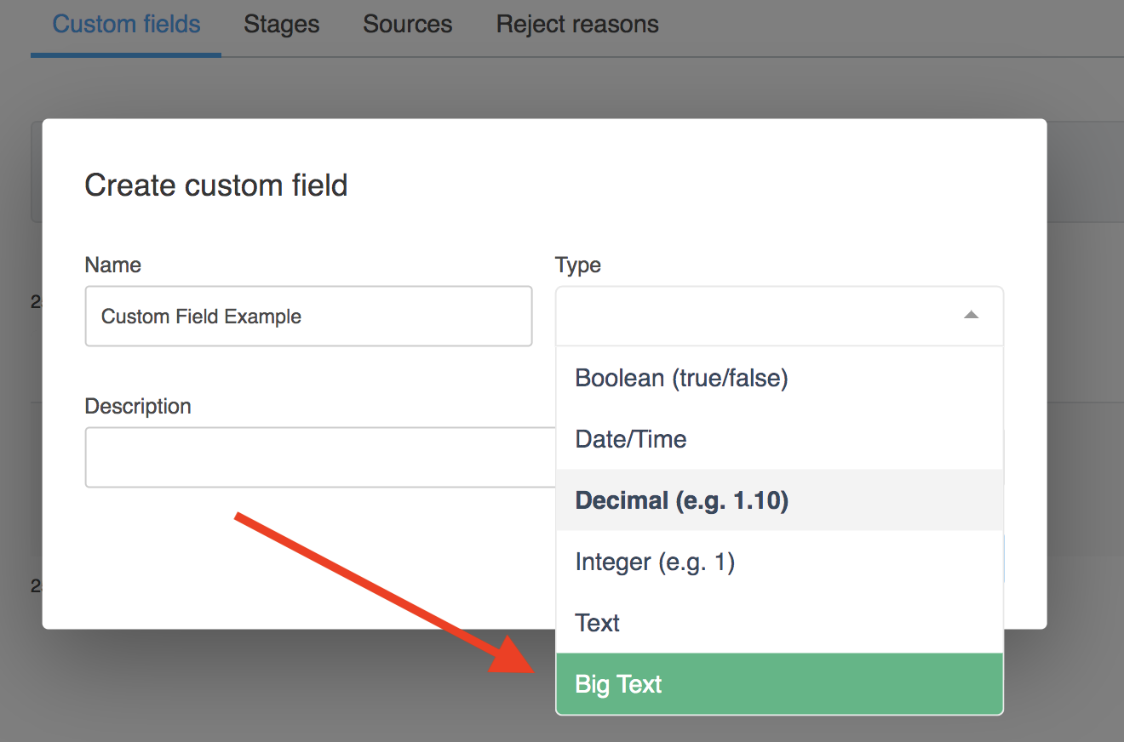Image resolution: width=1124 pixels, height=742 pixels.
Task: Click the dimmed backdrop below the dialog
Action: 255,689
